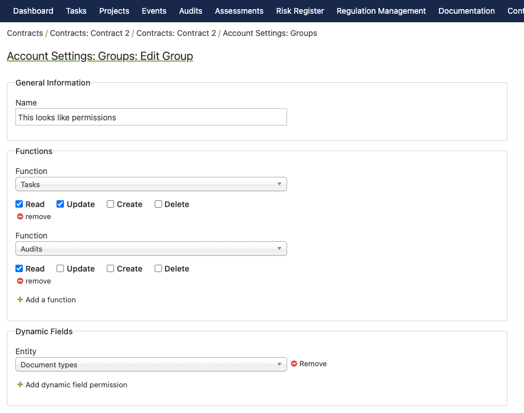Open the Audits function dropdown
This screenshot has width=524, height=413.
tap(151, 249)
